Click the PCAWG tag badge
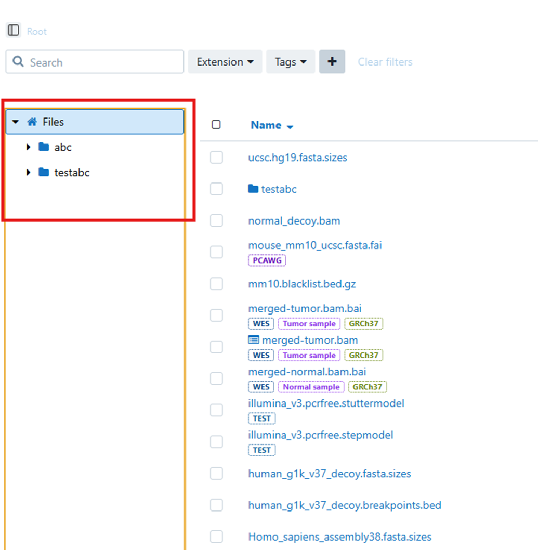The width and height of the screenshot is (538, 550). click(267, 260)
